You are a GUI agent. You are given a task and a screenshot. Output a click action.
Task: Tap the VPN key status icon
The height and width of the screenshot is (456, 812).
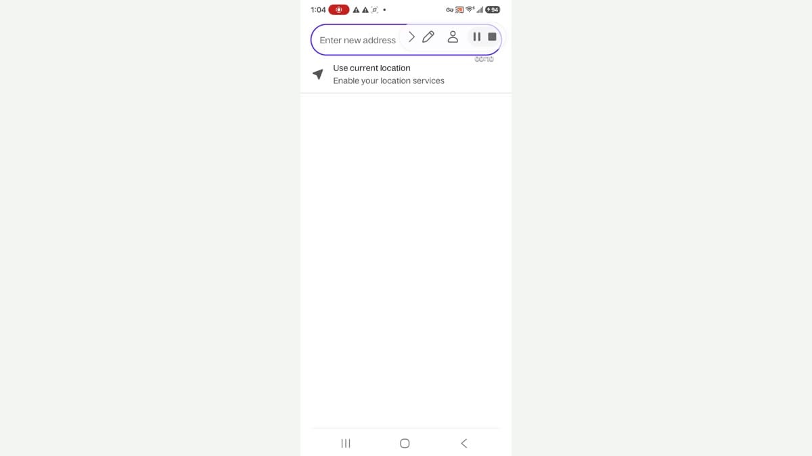[449, 9]
